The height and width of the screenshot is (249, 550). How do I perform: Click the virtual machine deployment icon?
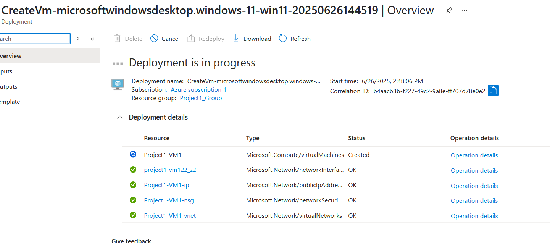tap(118, 84)
